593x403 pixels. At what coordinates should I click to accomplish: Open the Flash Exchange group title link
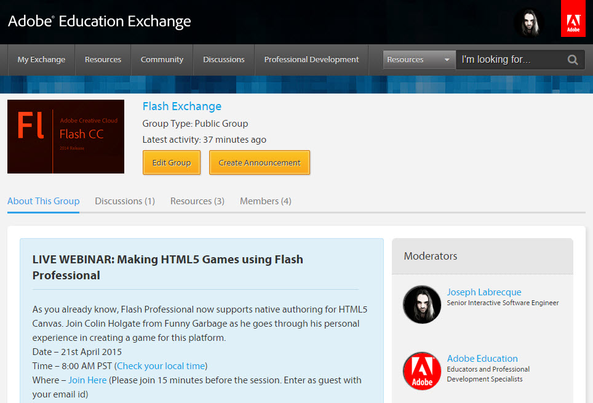tap(182, 106)
